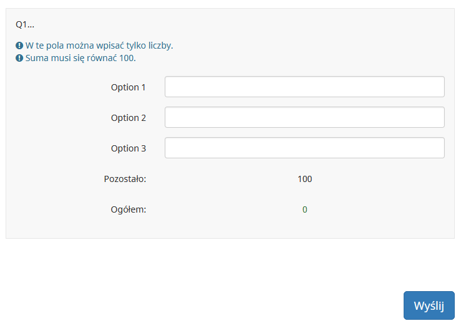Activate the middle option text field
466x331 pixels.
pos(304,117)
